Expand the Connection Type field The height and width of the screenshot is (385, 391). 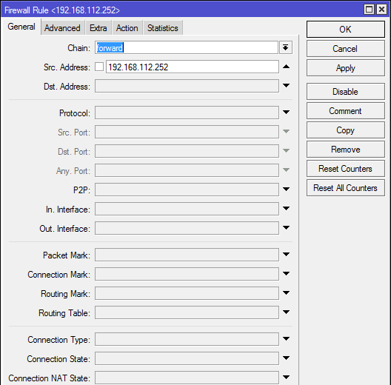click(x=287, y=338)
